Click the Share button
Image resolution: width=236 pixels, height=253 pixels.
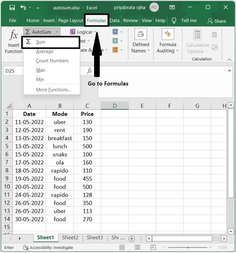(x=217, y=21)
